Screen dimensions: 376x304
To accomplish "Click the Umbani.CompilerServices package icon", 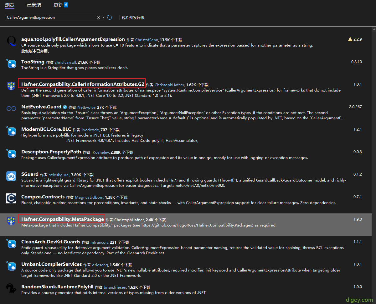I will [x=12, y=266].
